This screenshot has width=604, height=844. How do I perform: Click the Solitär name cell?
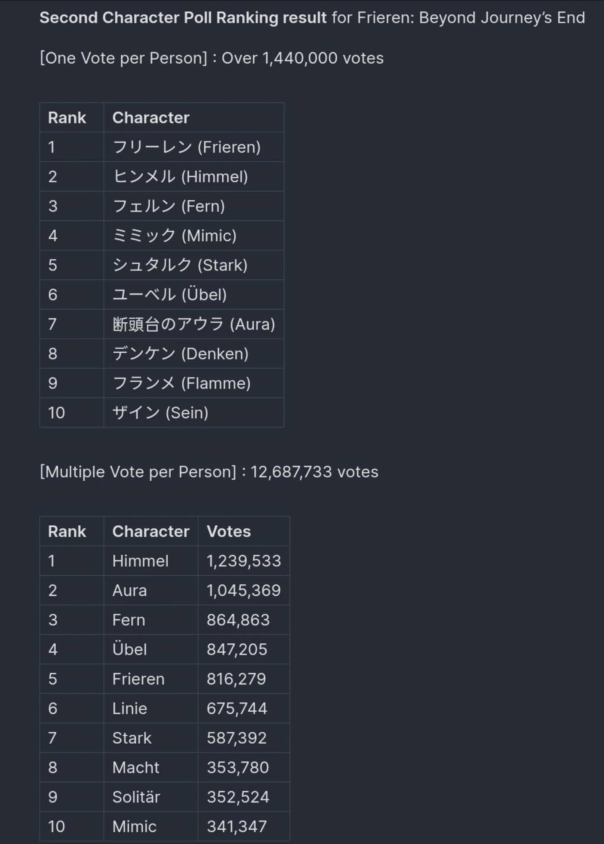pyautogui.click(x=151, y=797)
